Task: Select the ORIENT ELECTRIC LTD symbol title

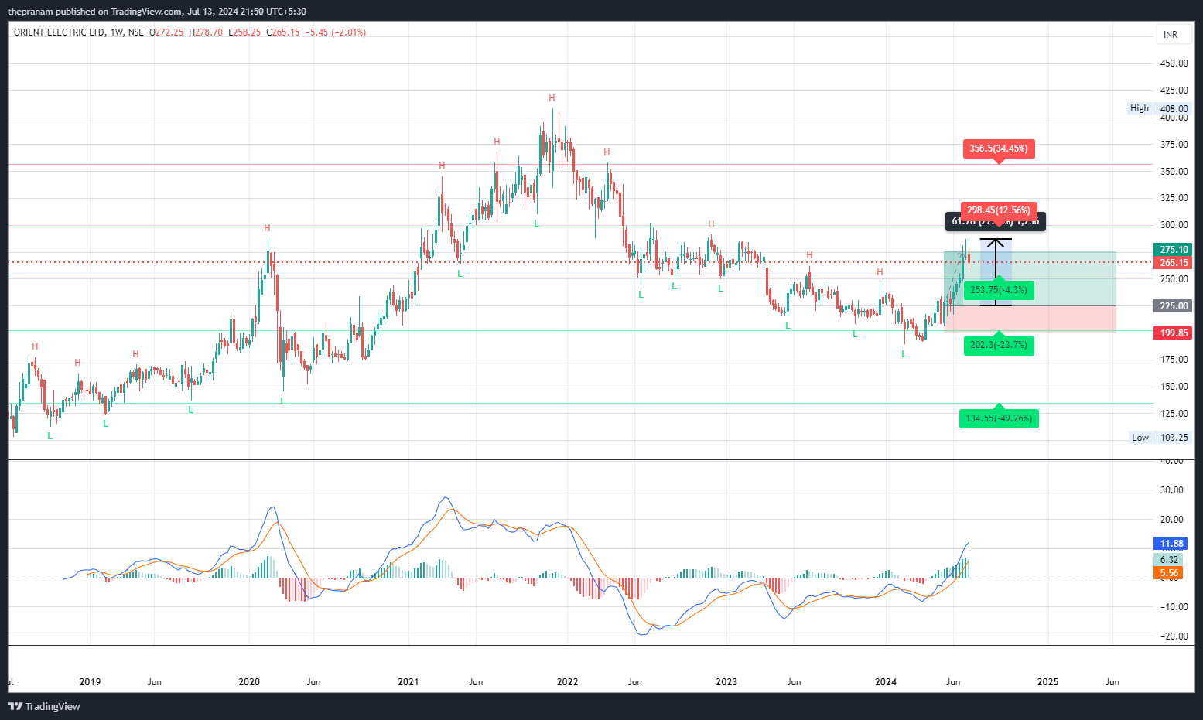Action: point(59,32)
